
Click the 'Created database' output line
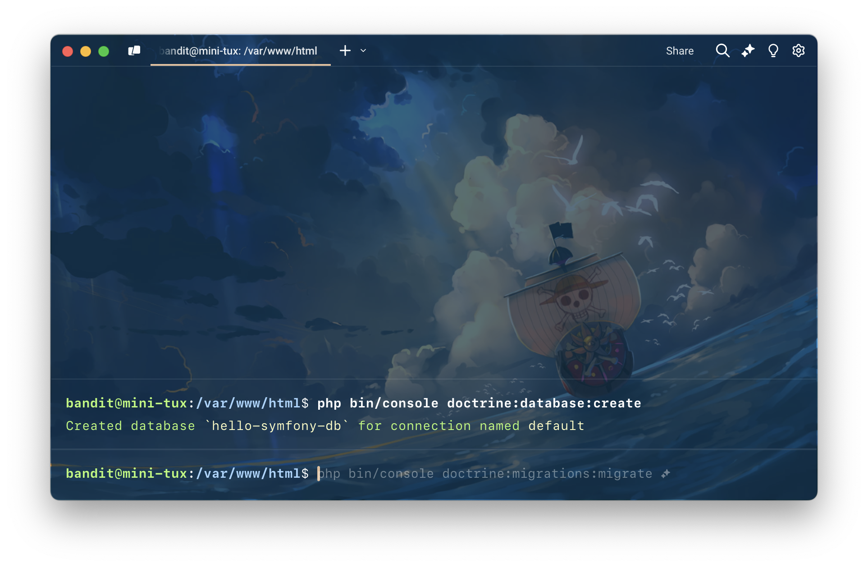[x=325, y=426]
